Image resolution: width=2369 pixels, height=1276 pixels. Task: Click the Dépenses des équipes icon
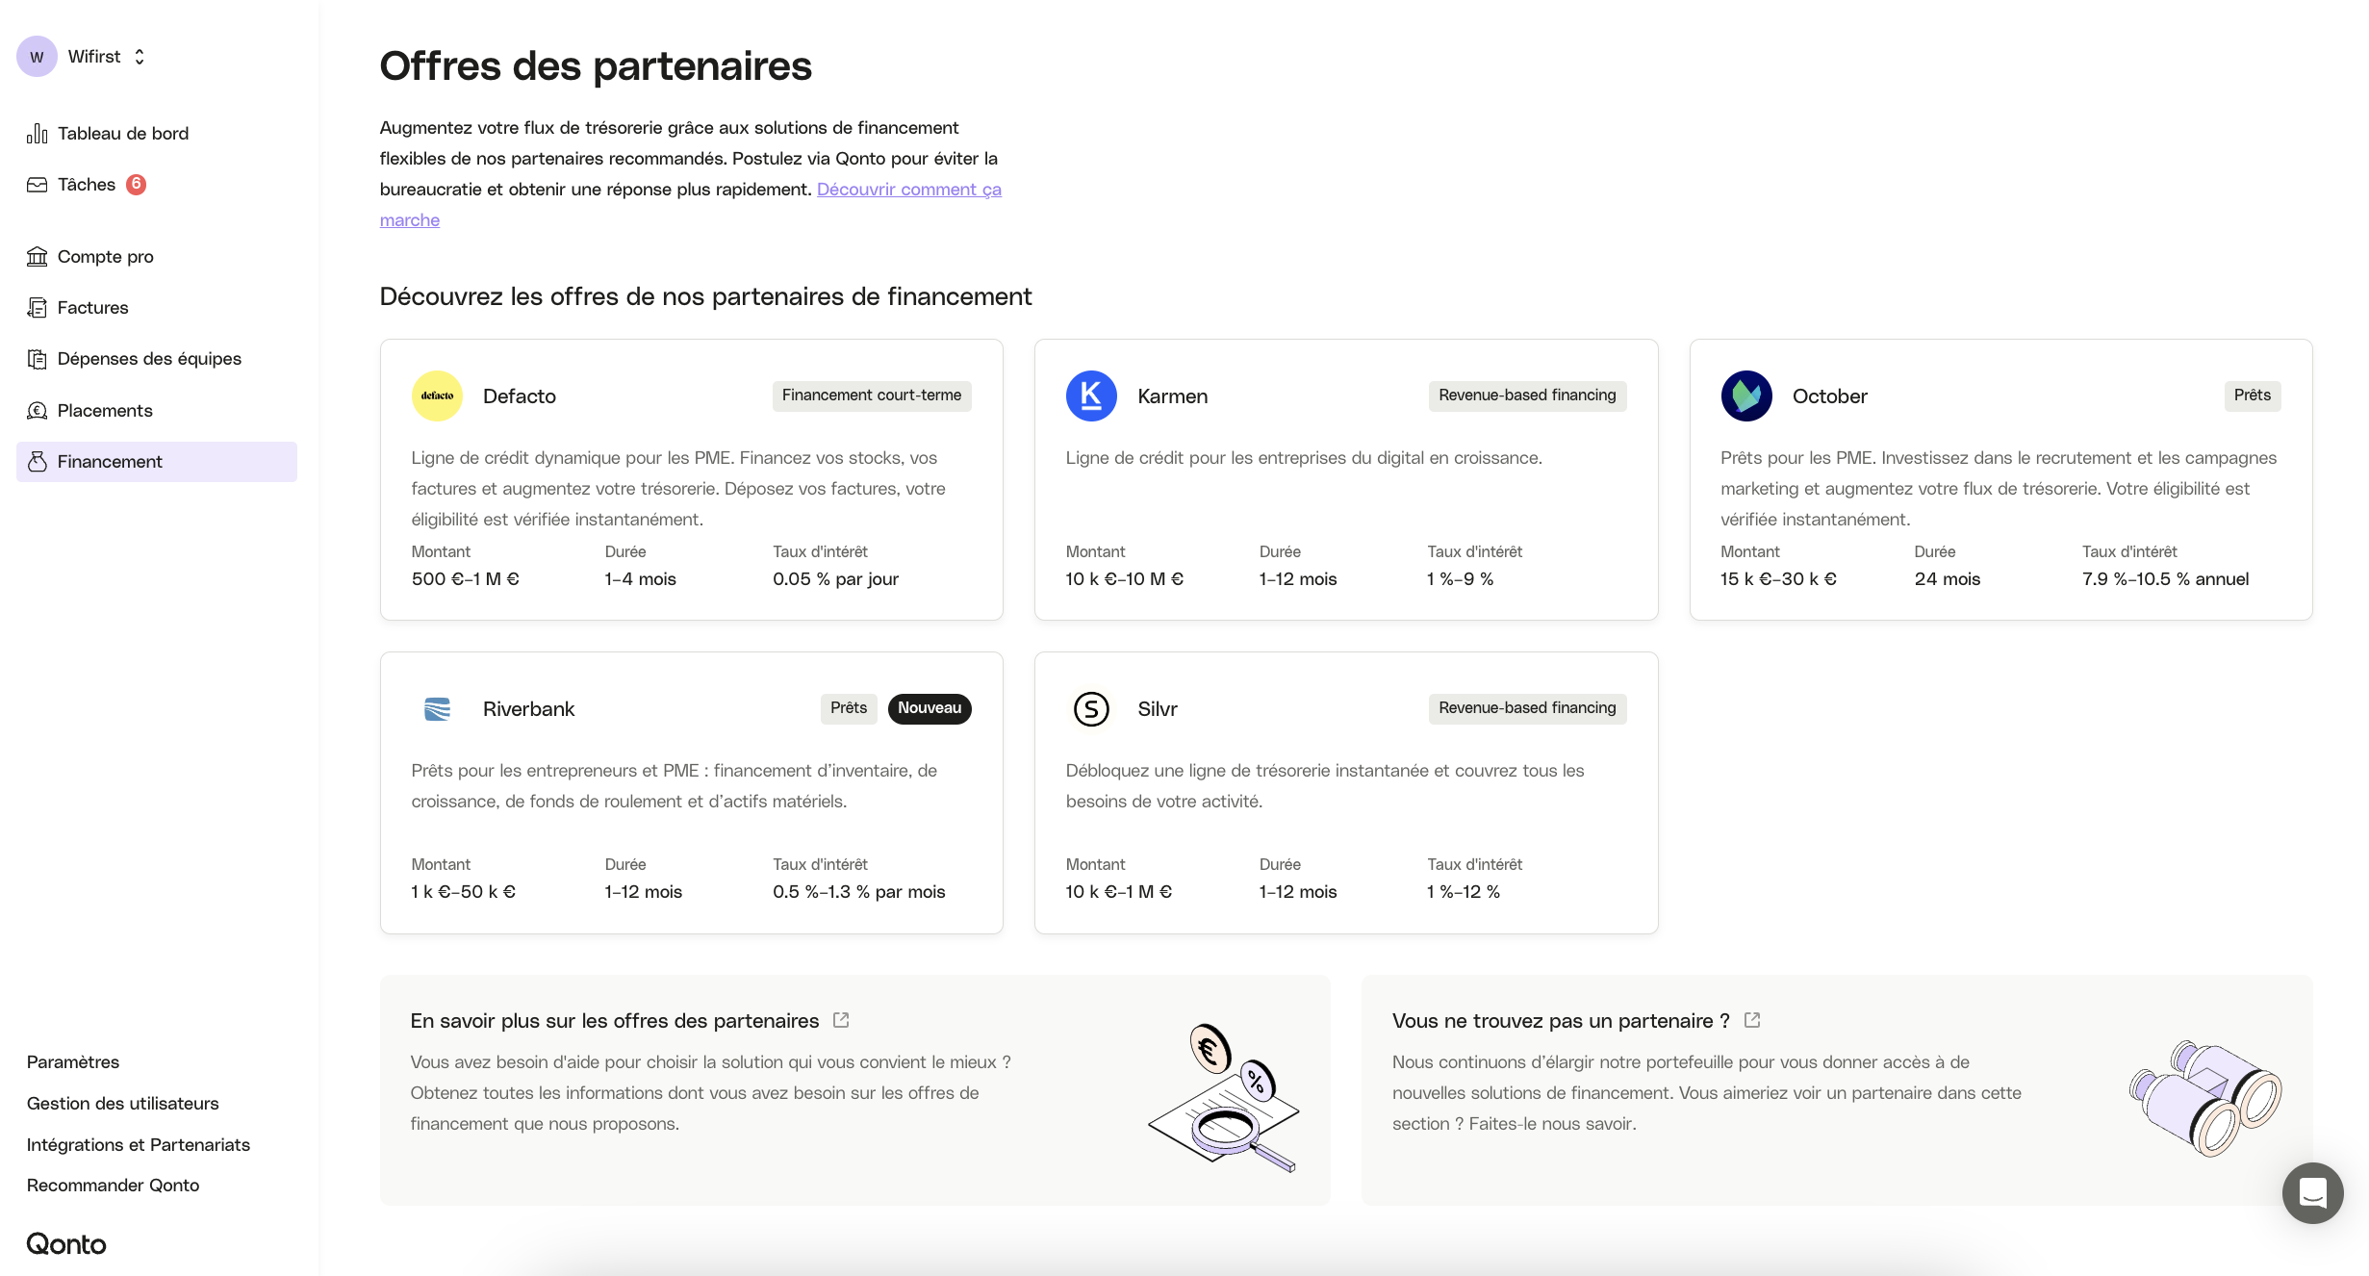pos(37,359)
